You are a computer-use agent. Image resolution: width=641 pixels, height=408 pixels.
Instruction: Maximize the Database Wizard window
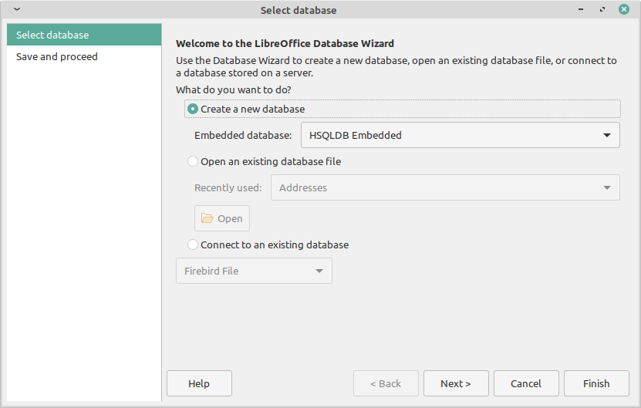pyautogui.click(x=602, y=10)
